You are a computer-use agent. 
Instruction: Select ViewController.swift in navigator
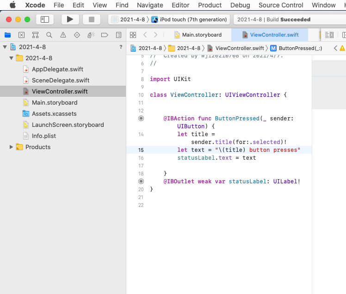click(x=63, y=91)
